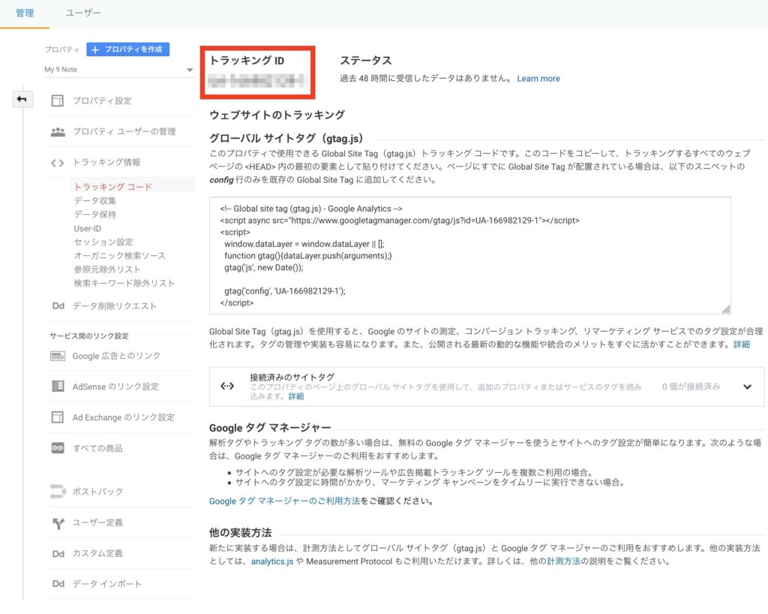This screenshot has height=614, width=768.
Task: Click the AdSense link settings icon
Action: pos(58,387)
